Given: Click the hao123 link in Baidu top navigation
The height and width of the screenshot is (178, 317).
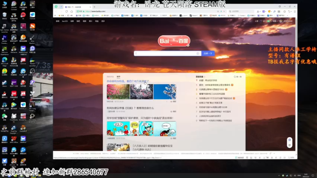Looking at the screenshot, I should (65, 21).
